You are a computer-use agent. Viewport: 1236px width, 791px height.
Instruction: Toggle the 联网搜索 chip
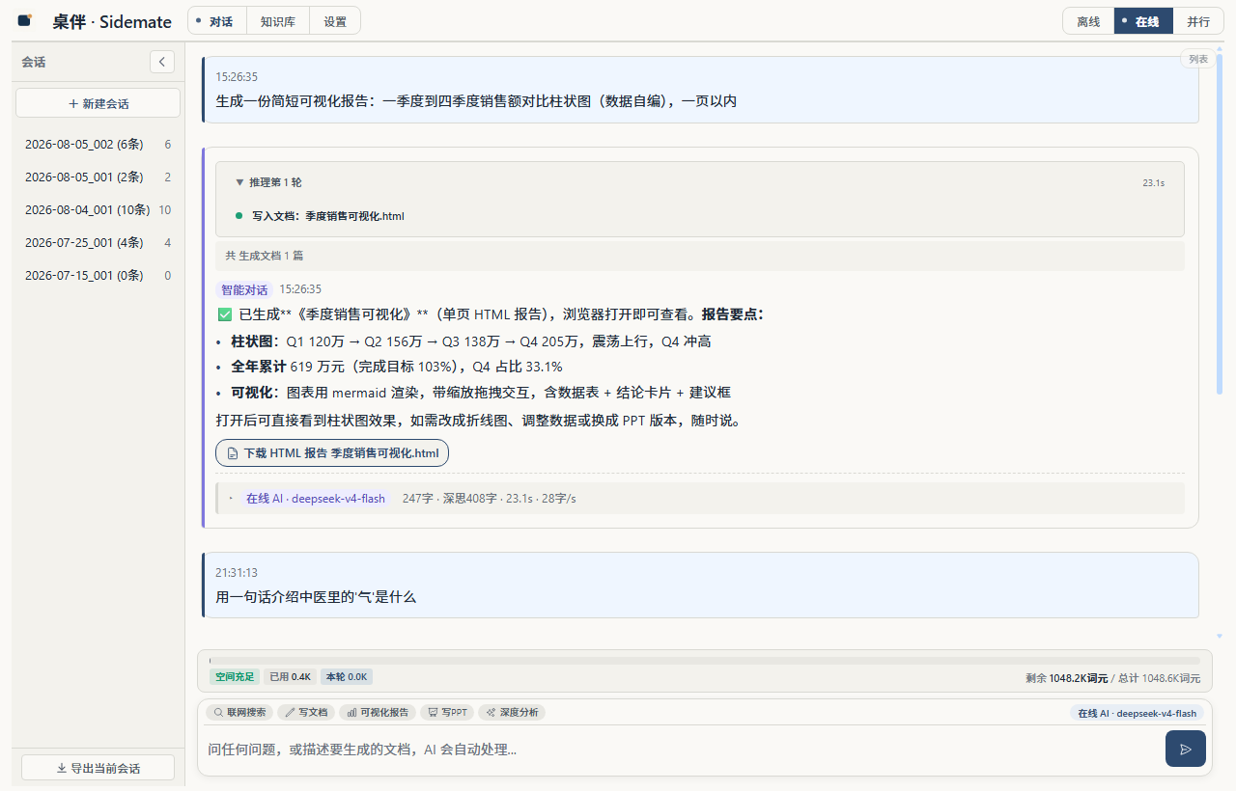239,712
